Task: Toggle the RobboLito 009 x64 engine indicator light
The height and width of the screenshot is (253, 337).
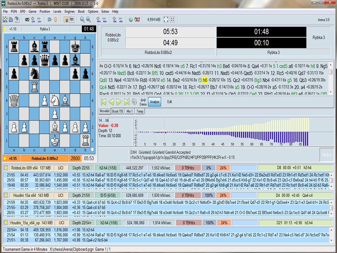Action: point(6,168)
